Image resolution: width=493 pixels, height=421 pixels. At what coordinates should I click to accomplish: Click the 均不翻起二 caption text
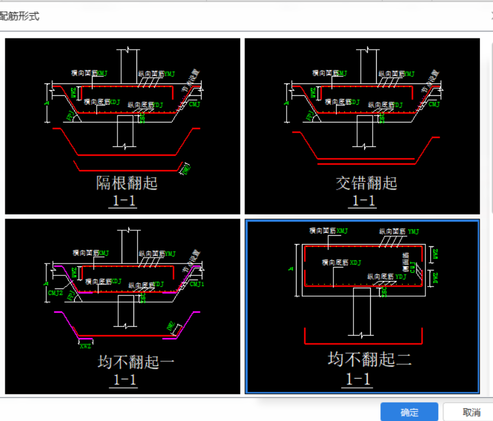point(370,359)
